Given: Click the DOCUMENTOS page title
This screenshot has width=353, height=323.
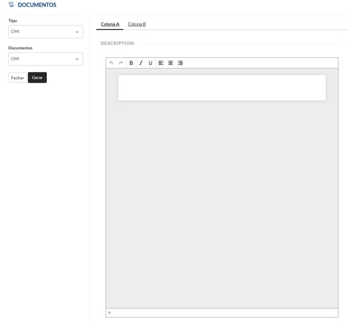Looking at the screenshot, I should point(37,5).
